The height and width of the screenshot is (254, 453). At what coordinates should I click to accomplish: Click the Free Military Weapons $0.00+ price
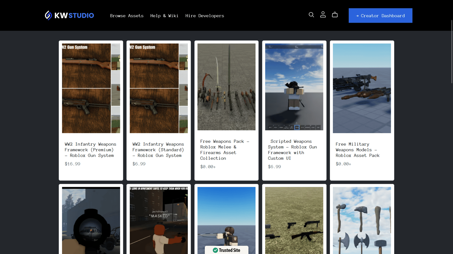point(343,164)
